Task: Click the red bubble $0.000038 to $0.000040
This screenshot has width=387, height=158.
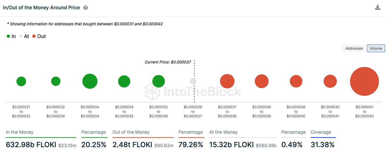Action: [296, 81]
